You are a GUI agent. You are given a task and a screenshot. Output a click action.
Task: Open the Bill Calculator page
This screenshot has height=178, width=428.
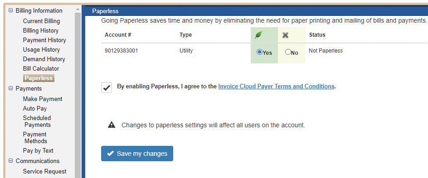click(x=41, y=69)
